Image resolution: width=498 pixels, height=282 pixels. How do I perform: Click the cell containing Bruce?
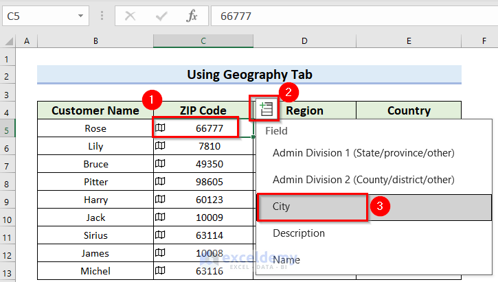click(x=95, y=164)
